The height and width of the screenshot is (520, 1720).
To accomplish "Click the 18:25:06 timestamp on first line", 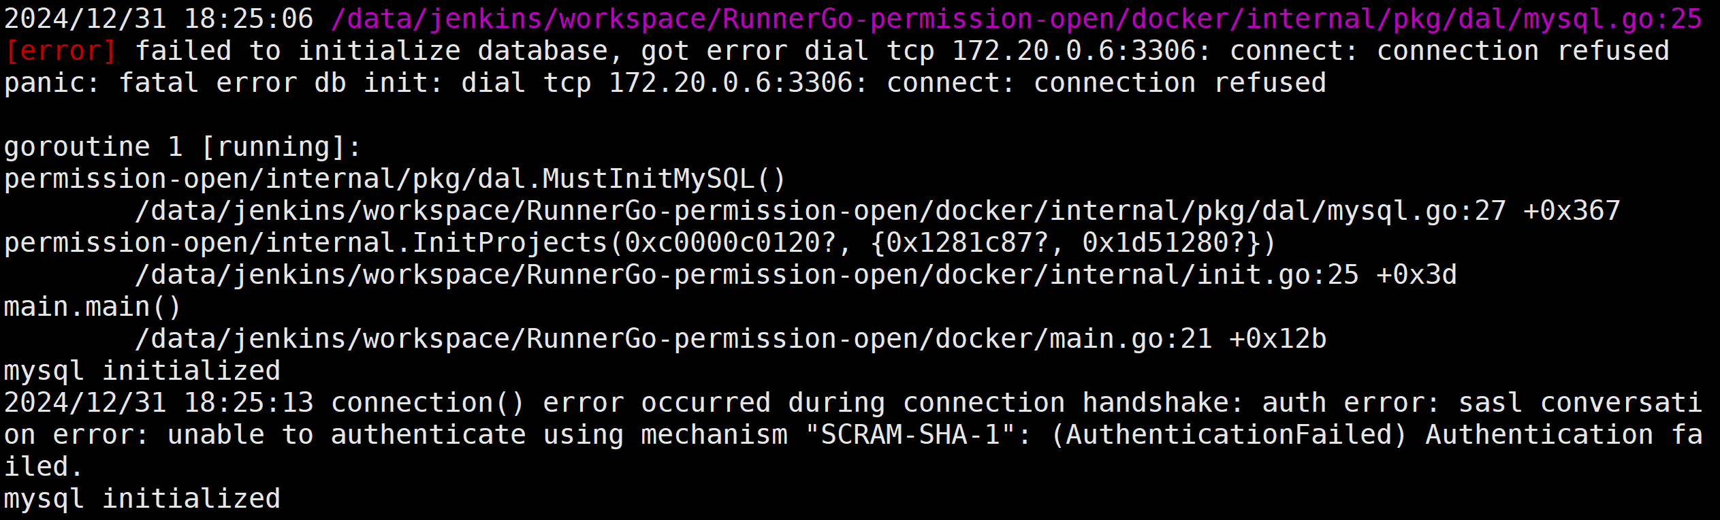I will coord(249,19).
